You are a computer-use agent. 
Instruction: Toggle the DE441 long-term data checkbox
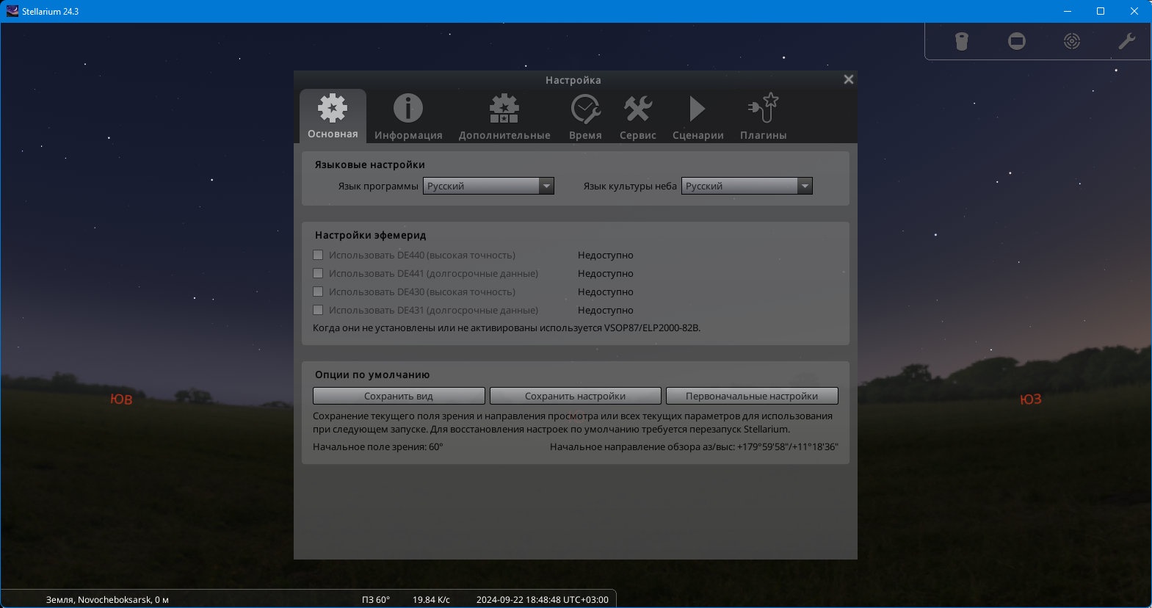click(318, 273)
